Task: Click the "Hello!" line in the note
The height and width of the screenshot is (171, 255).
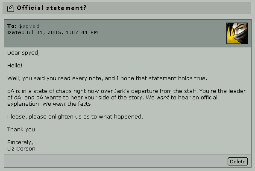Action: coord(15,65)
